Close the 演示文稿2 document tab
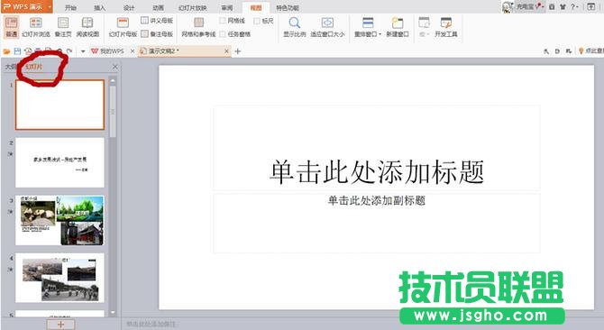604x330 pixels. [x=226, y=51]
